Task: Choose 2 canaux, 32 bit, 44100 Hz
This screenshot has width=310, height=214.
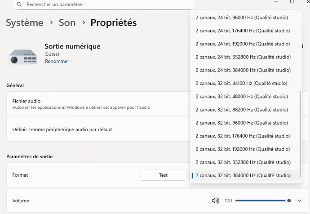Action: [x=241, y=83]
